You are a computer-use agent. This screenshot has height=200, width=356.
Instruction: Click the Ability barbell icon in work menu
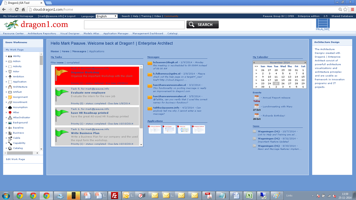pos(10,56)
